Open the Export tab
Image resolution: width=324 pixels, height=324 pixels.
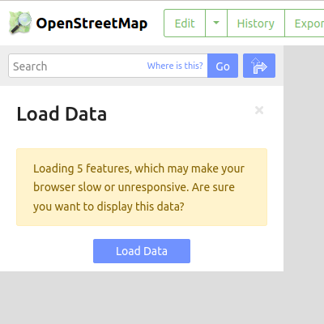305,23
